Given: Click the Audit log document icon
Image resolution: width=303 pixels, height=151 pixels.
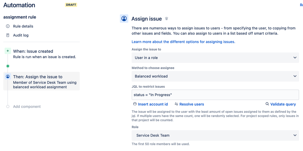Looking at the screenshot, I should (8, 35).
